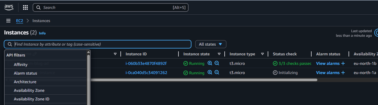This screenshot has height=105, width=378.
Task: Click the clock icon beside Initializing
Action: pyautogui.click(x=275, y=73)
